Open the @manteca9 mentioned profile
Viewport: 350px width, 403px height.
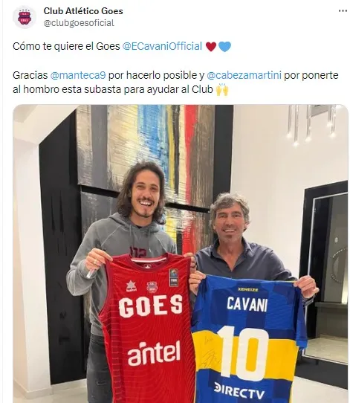pos(78,75)
